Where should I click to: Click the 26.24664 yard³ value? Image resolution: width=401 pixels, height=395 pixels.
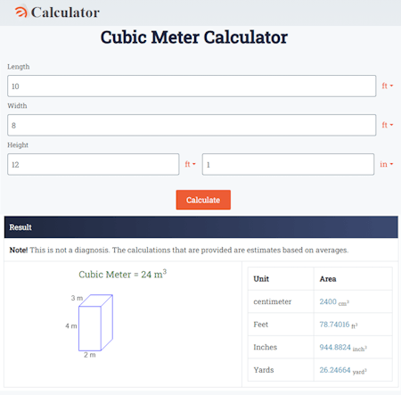(343, 370)
